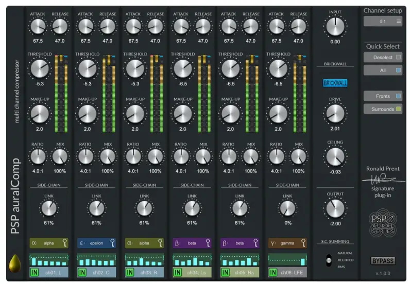Click the ch06: LFE channel label
Viewport: 410px width, 284px height.
pyautogui.click(x=292, y=273)
